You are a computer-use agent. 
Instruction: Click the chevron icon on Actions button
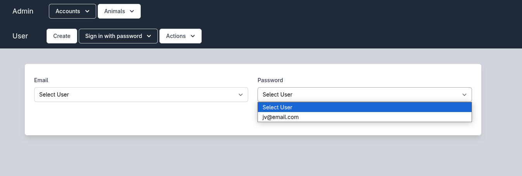click(193, 36)
